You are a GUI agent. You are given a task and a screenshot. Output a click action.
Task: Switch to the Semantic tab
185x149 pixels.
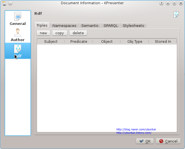[90, 25]
